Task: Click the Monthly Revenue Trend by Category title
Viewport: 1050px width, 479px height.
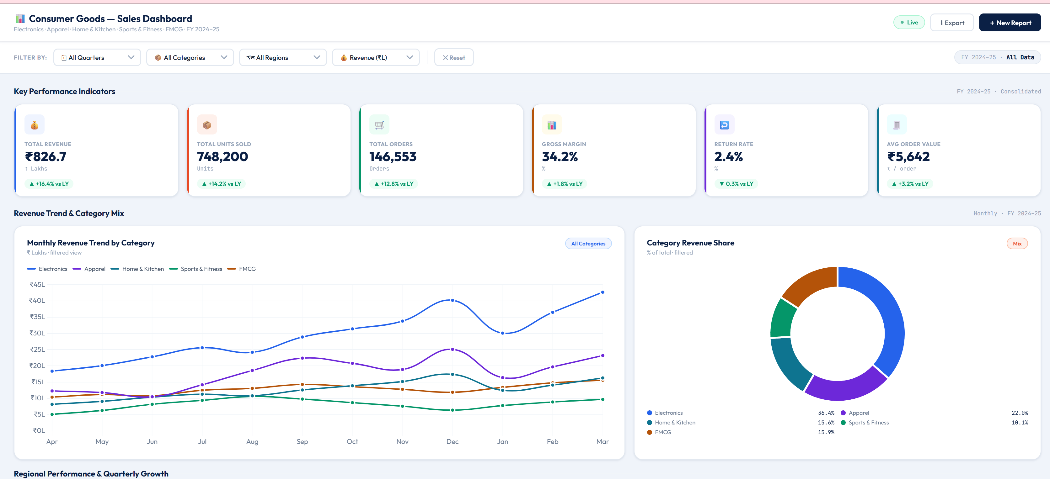Action: pos(90,243)
